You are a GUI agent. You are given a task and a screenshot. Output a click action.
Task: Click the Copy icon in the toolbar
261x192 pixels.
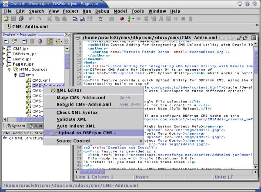pos(57,19)
